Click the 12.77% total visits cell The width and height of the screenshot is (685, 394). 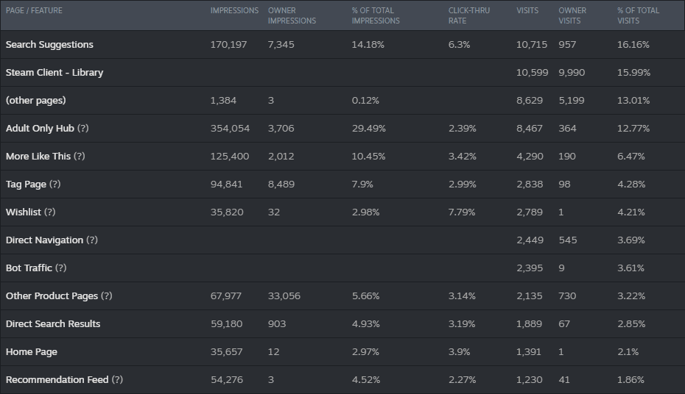tap(633, 128)
